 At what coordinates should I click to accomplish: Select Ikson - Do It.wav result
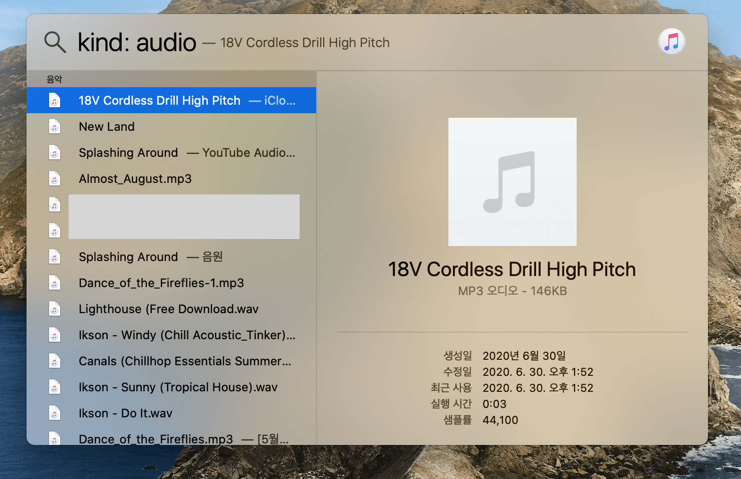coord(171,413)
